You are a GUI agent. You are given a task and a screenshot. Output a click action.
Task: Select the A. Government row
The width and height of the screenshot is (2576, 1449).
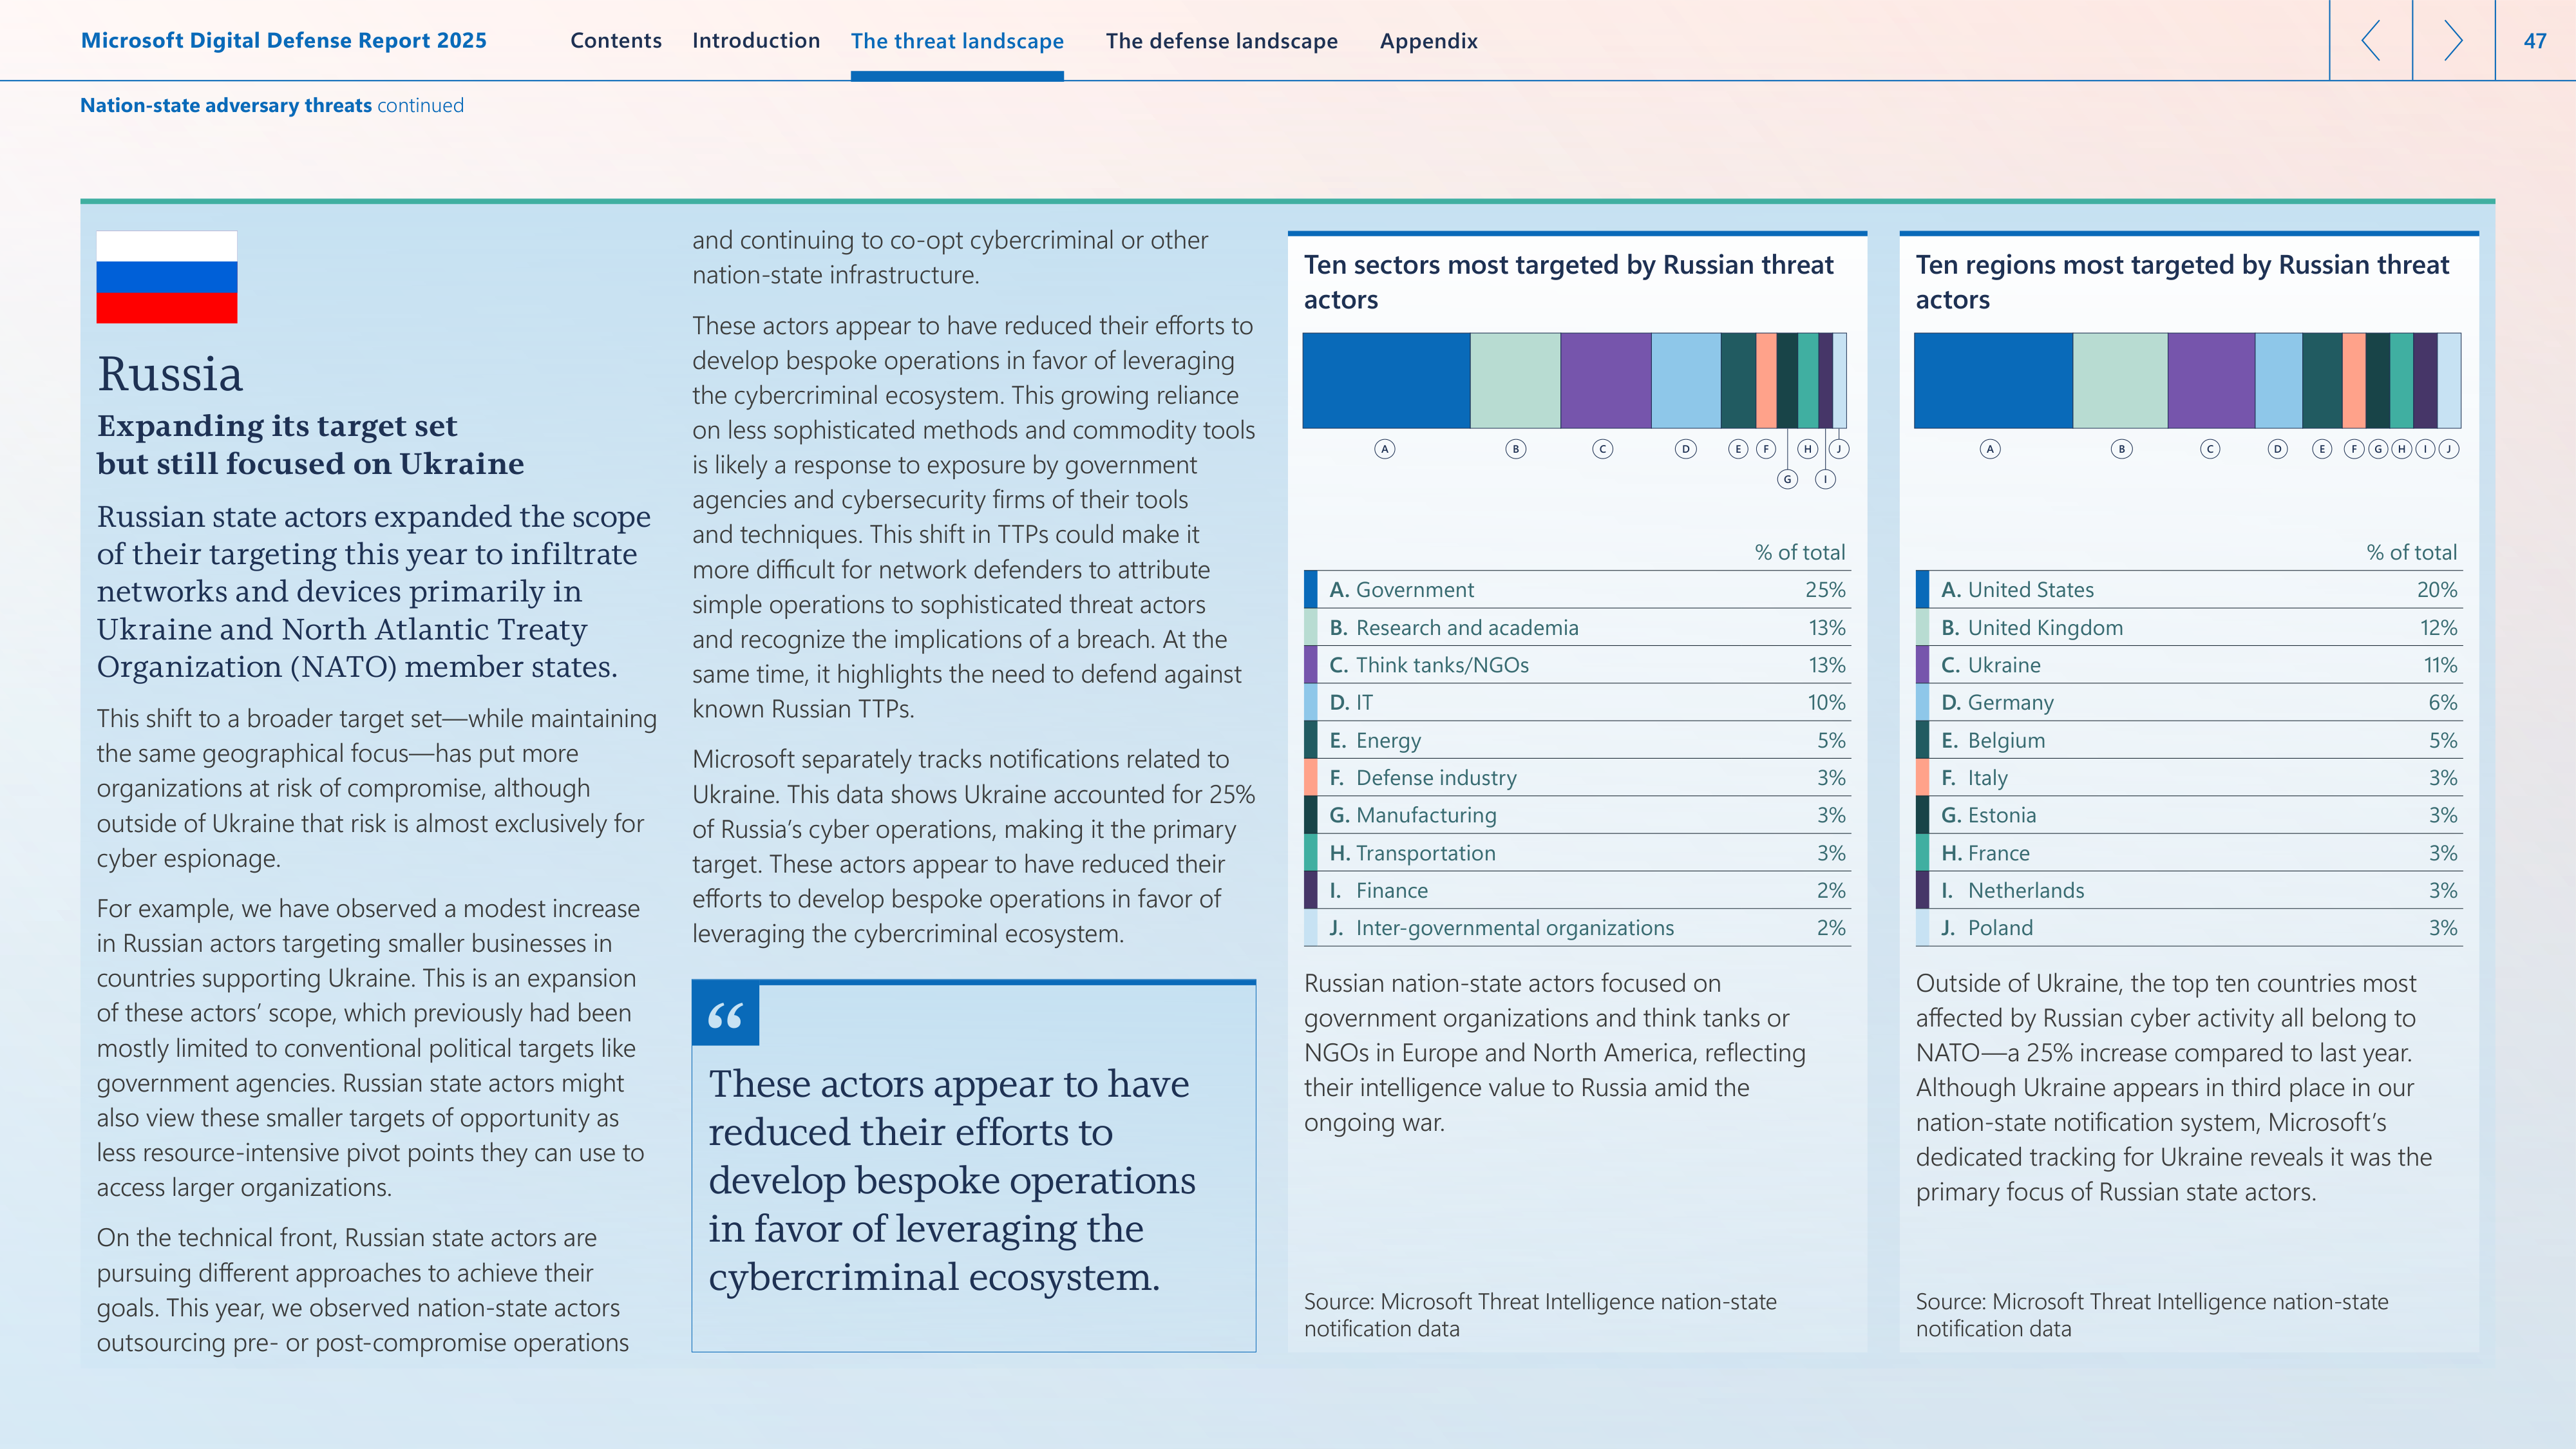[1577, 590]
